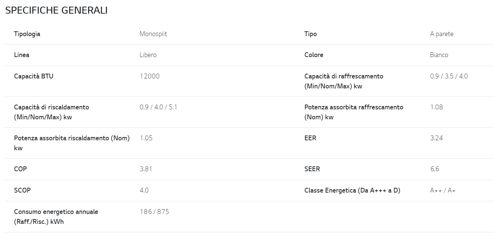Image resolution: width=494 pixels, height=243 pixels.
Task: Select the SEER 6.6 value
Action: coord(435,169)
